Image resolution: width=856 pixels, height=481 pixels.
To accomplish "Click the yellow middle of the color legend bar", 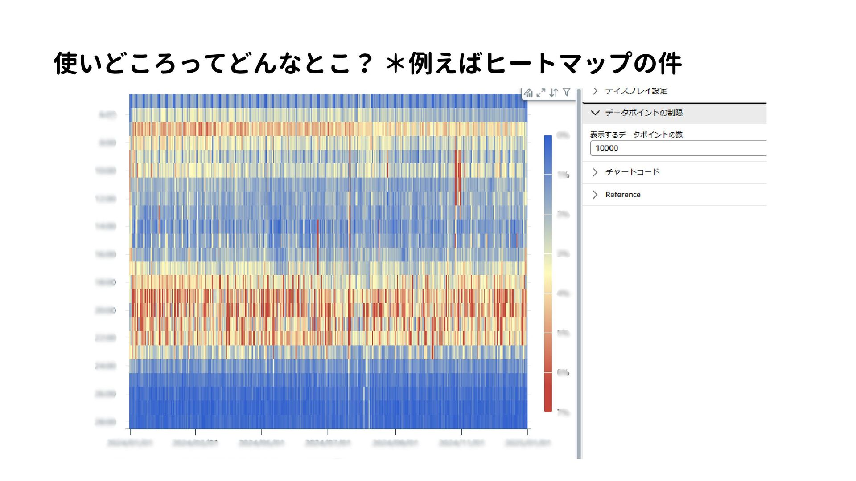I will click(548, 273).
